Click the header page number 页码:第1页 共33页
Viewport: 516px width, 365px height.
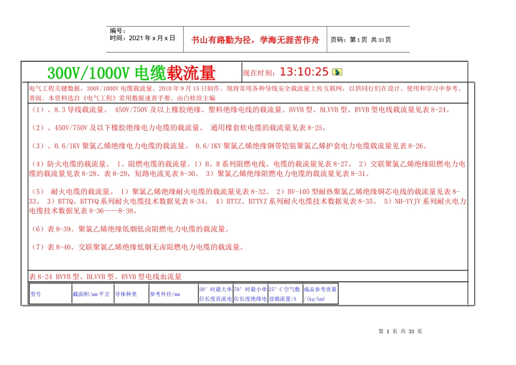click(x=361, y=40)
